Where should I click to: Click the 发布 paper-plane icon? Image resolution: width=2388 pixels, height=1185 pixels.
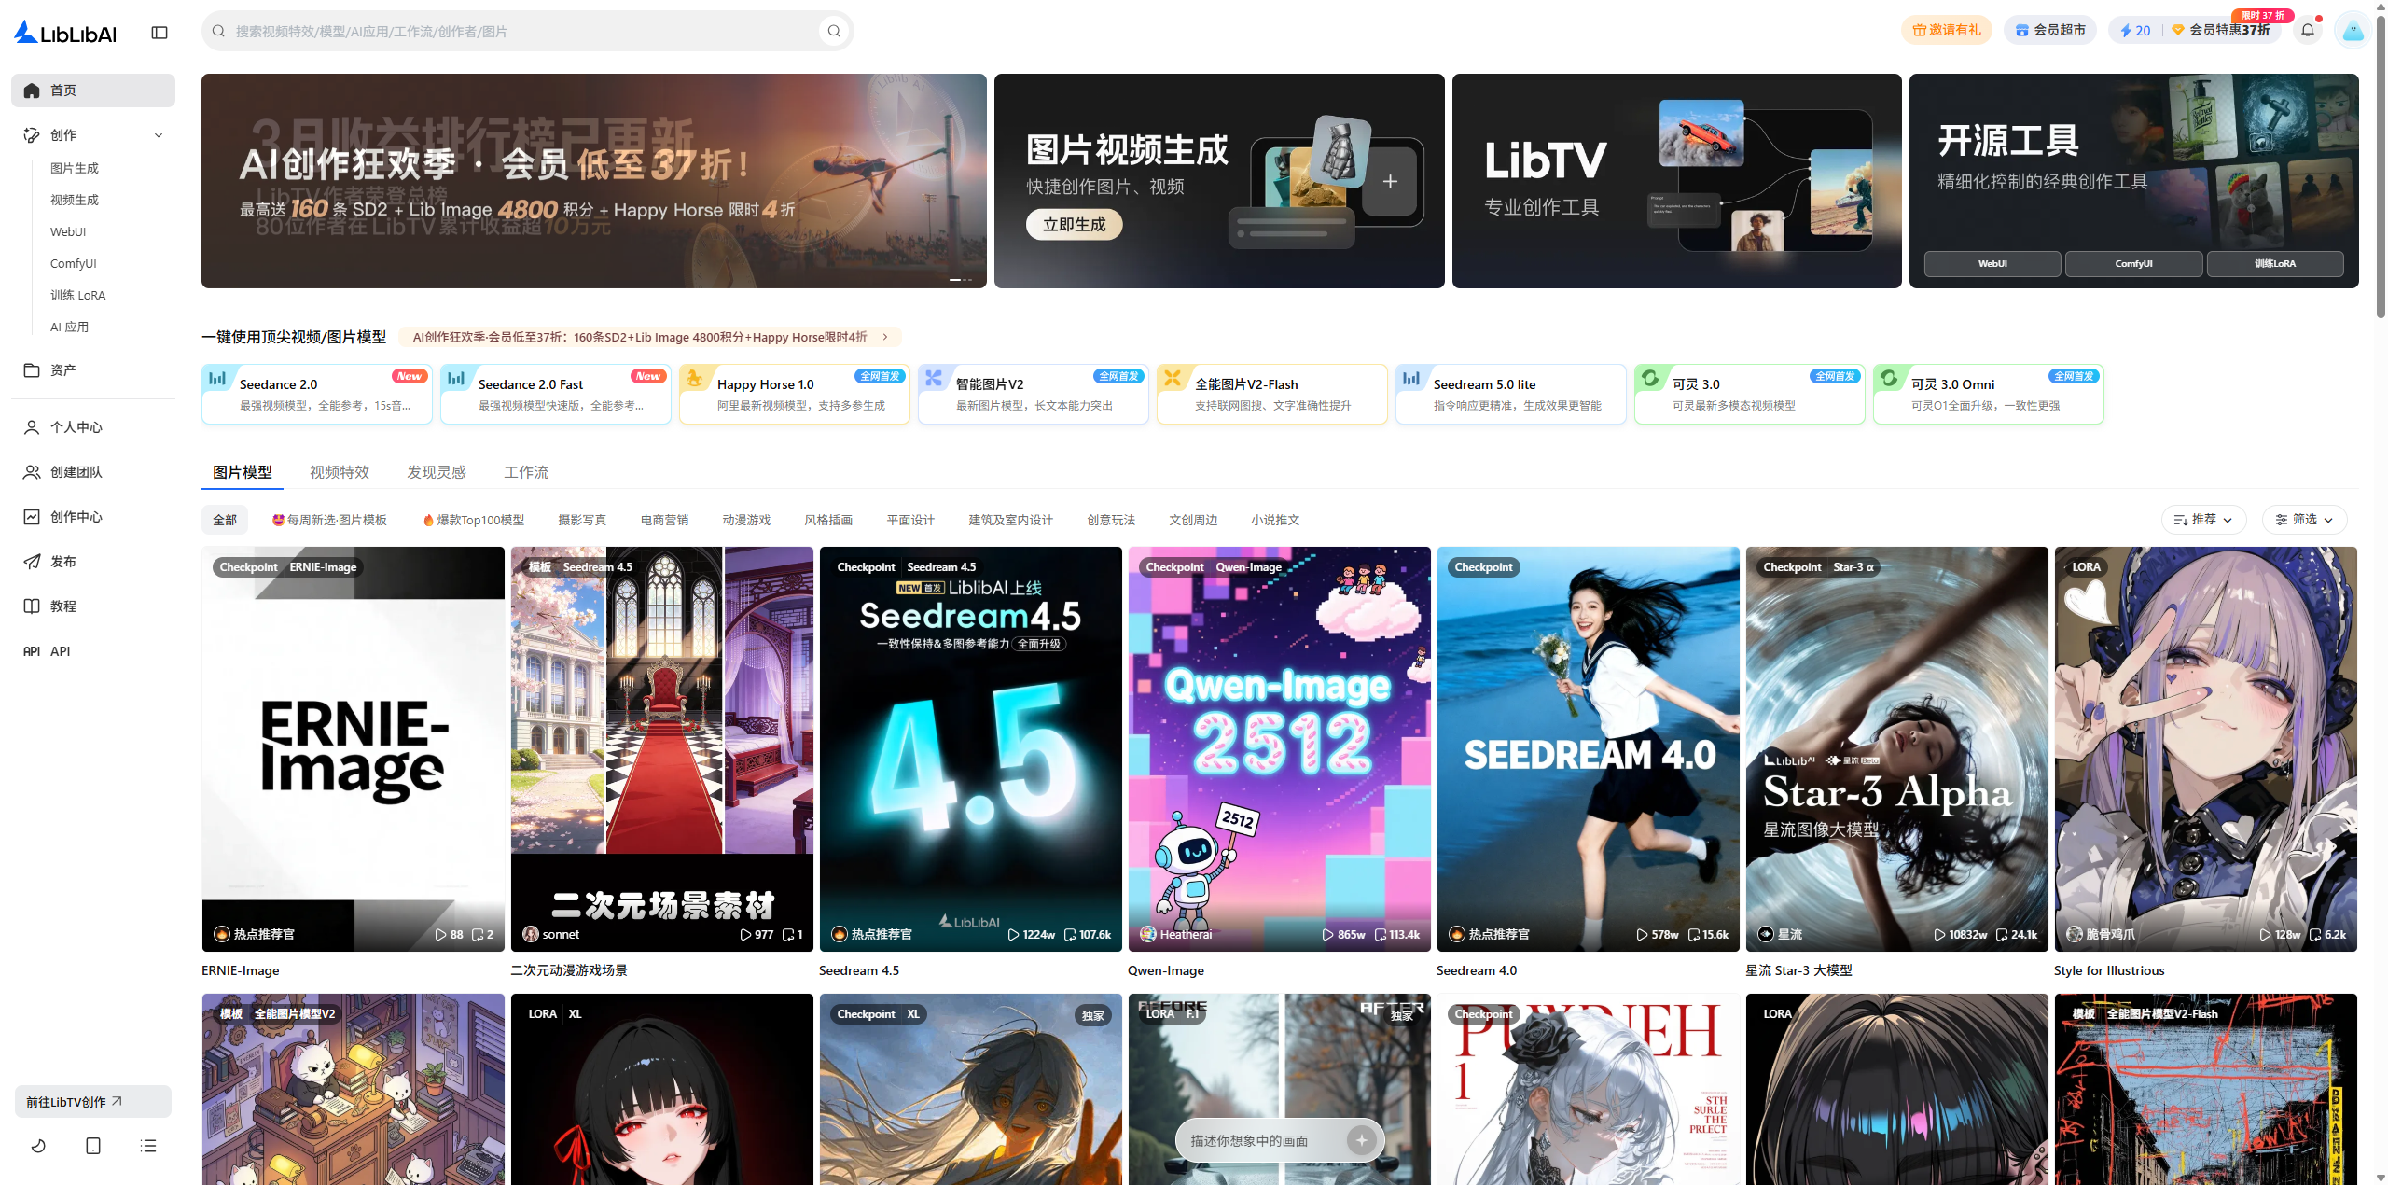(x=32, y=562)
